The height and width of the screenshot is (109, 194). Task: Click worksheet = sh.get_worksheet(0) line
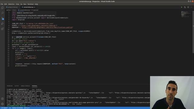25,45
